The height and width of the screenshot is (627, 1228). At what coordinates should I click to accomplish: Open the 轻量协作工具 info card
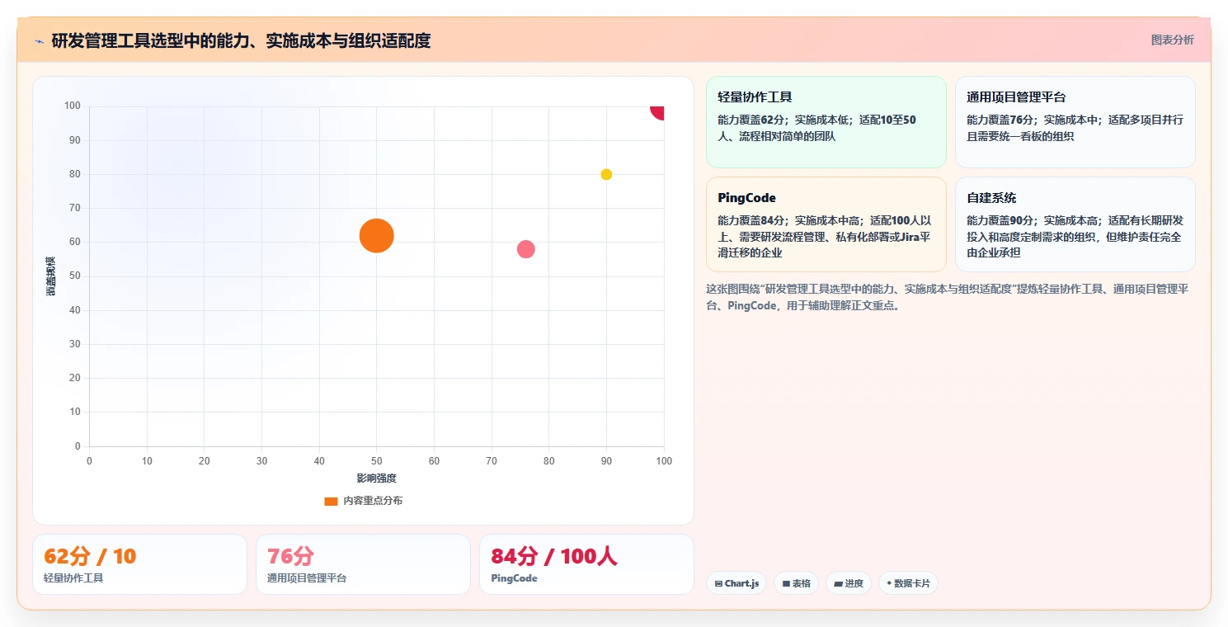(826, 122)
